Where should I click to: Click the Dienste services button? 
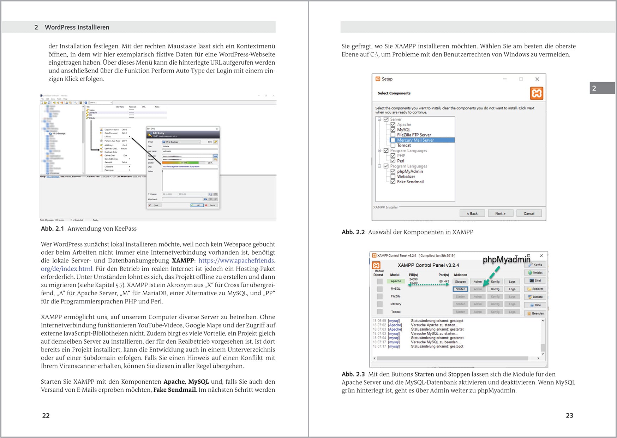tap(535, 297)
